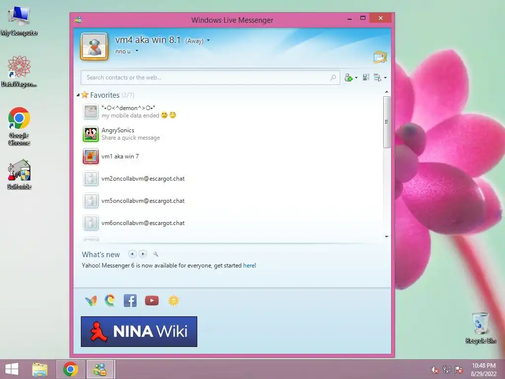This screenshot has height=379, width=505.
Task: Click AngrySonics avatar picture
Action: pos(91,134)
